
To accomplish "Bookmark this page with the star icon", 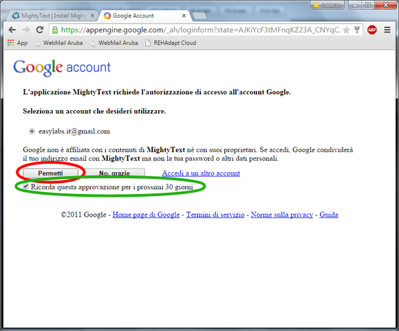I will [346, 30].
